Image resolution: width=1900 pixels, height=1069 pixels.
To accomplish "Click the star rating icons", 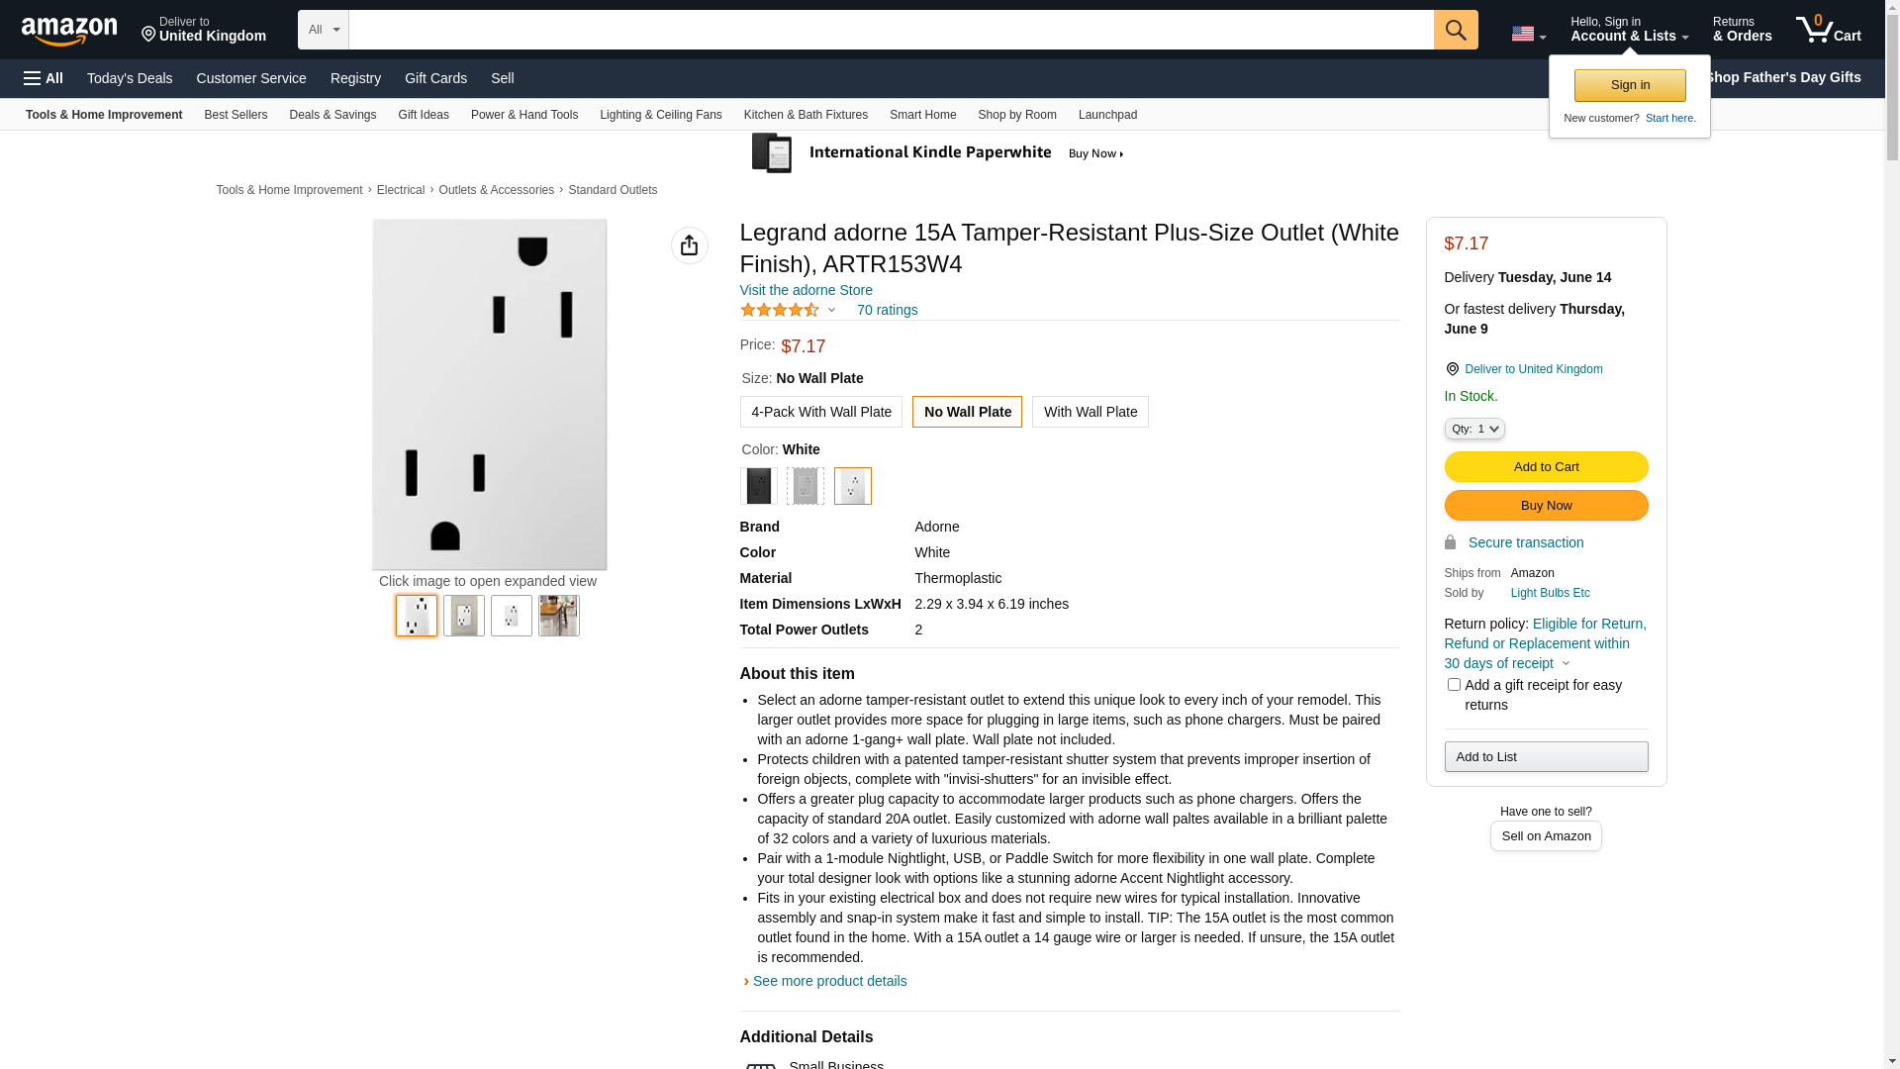I will (780, 310).
